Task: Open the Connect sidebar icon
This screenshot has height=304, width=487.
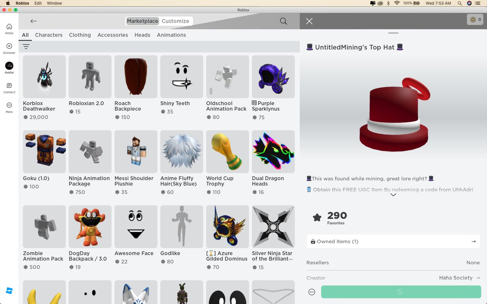Action: pyautogui.click(x=9, y=88)
